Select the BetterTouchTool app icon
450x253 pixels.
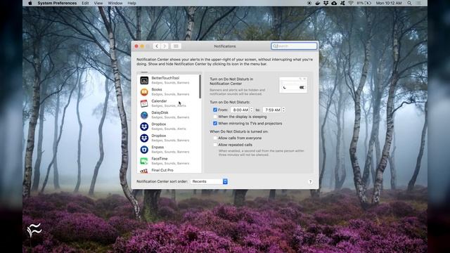144,80
